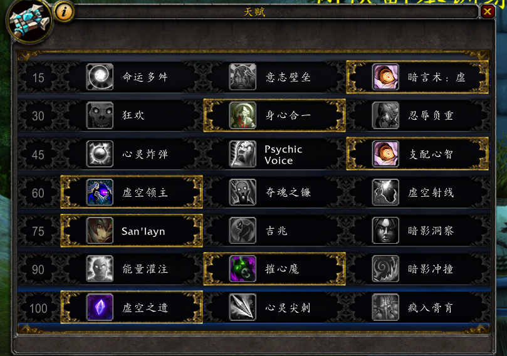Click the crossbow portrait icon
The image size is (507, 356).
pyautogui.click(x=29, y=21)
